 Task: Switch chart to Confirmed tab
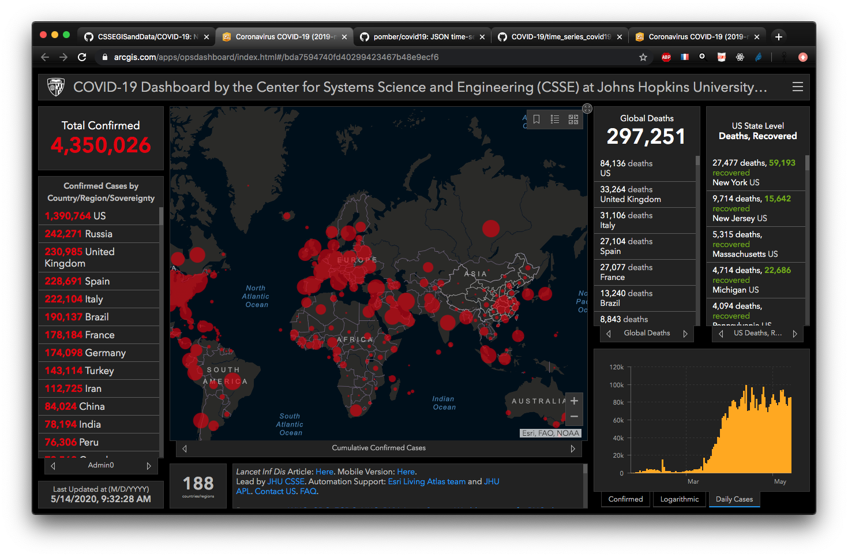625,499
